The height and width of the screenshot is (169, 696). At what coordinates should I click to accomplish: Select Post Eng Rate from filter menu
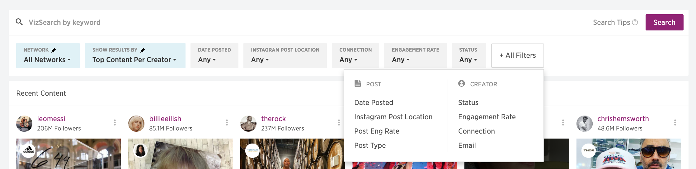pyautogui.click(x=377, y=131)
